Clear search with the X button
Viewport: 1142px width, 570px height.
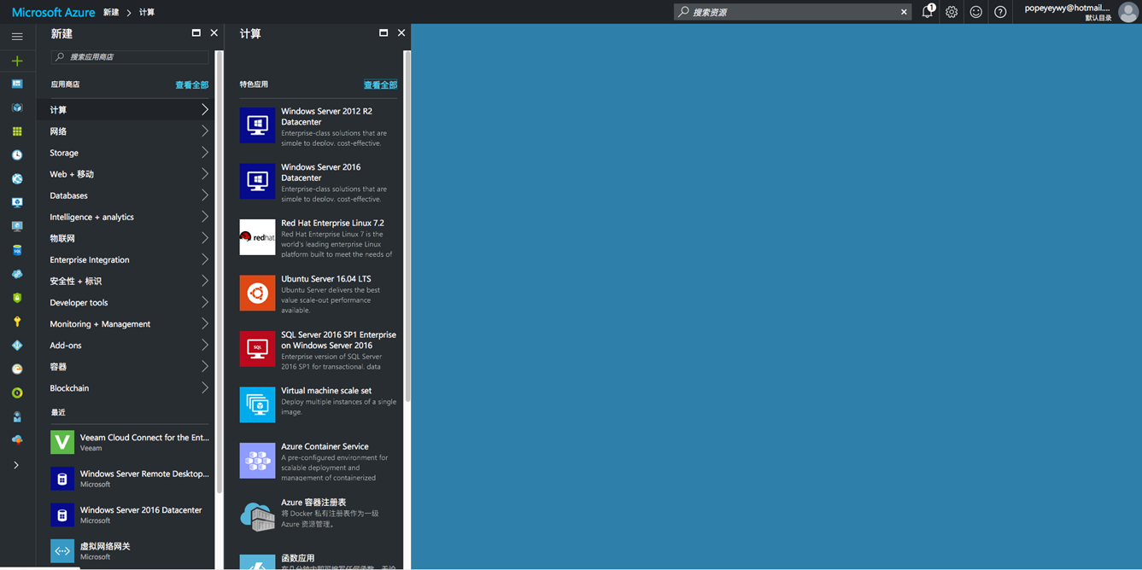tap(904, 12)
